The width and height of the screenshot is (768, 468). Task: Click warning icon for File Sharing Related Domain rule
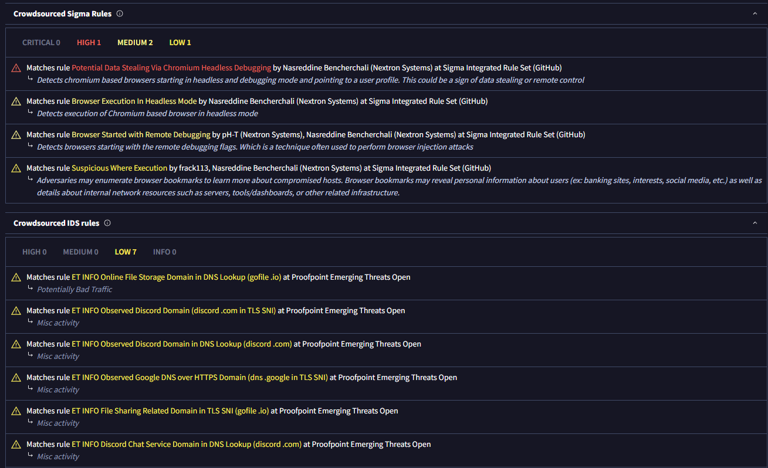(16, 411)
